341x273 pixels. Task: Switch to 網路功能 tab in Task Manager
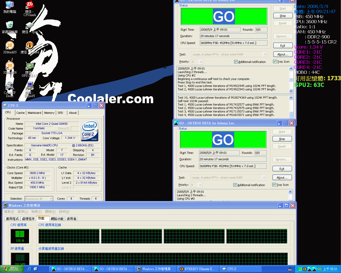[x=57, y=219]
